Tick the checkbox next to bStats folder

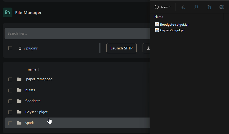pos(10,90)
